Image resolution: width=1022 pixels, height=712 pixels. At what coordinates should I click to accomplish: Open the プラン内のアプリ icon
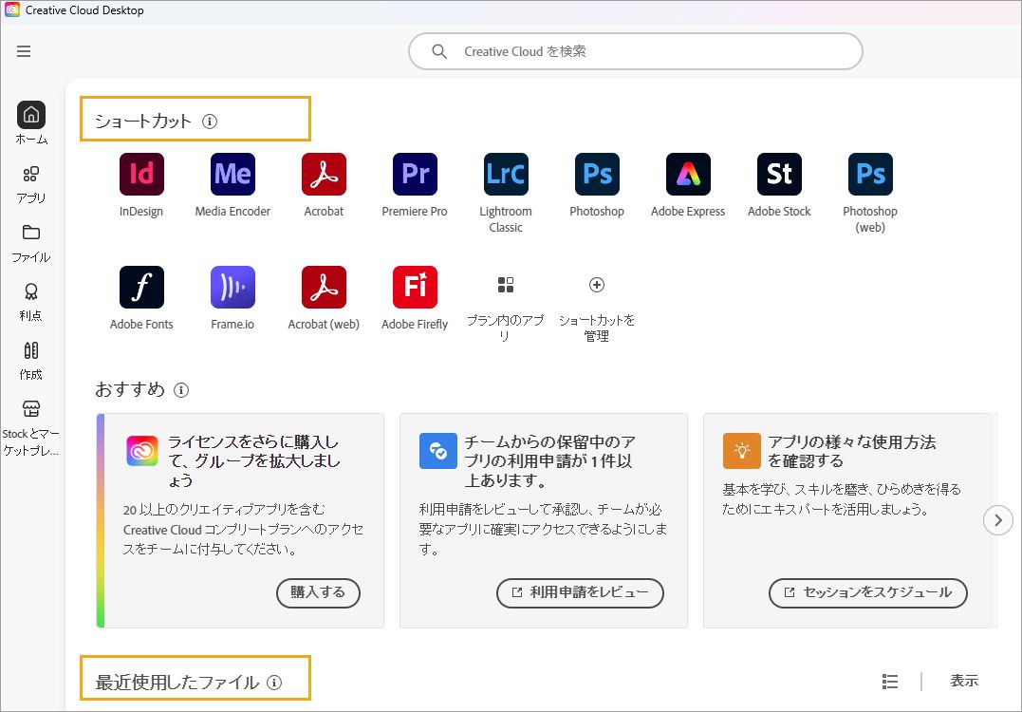pyautogui.click(x=506, y=285)
